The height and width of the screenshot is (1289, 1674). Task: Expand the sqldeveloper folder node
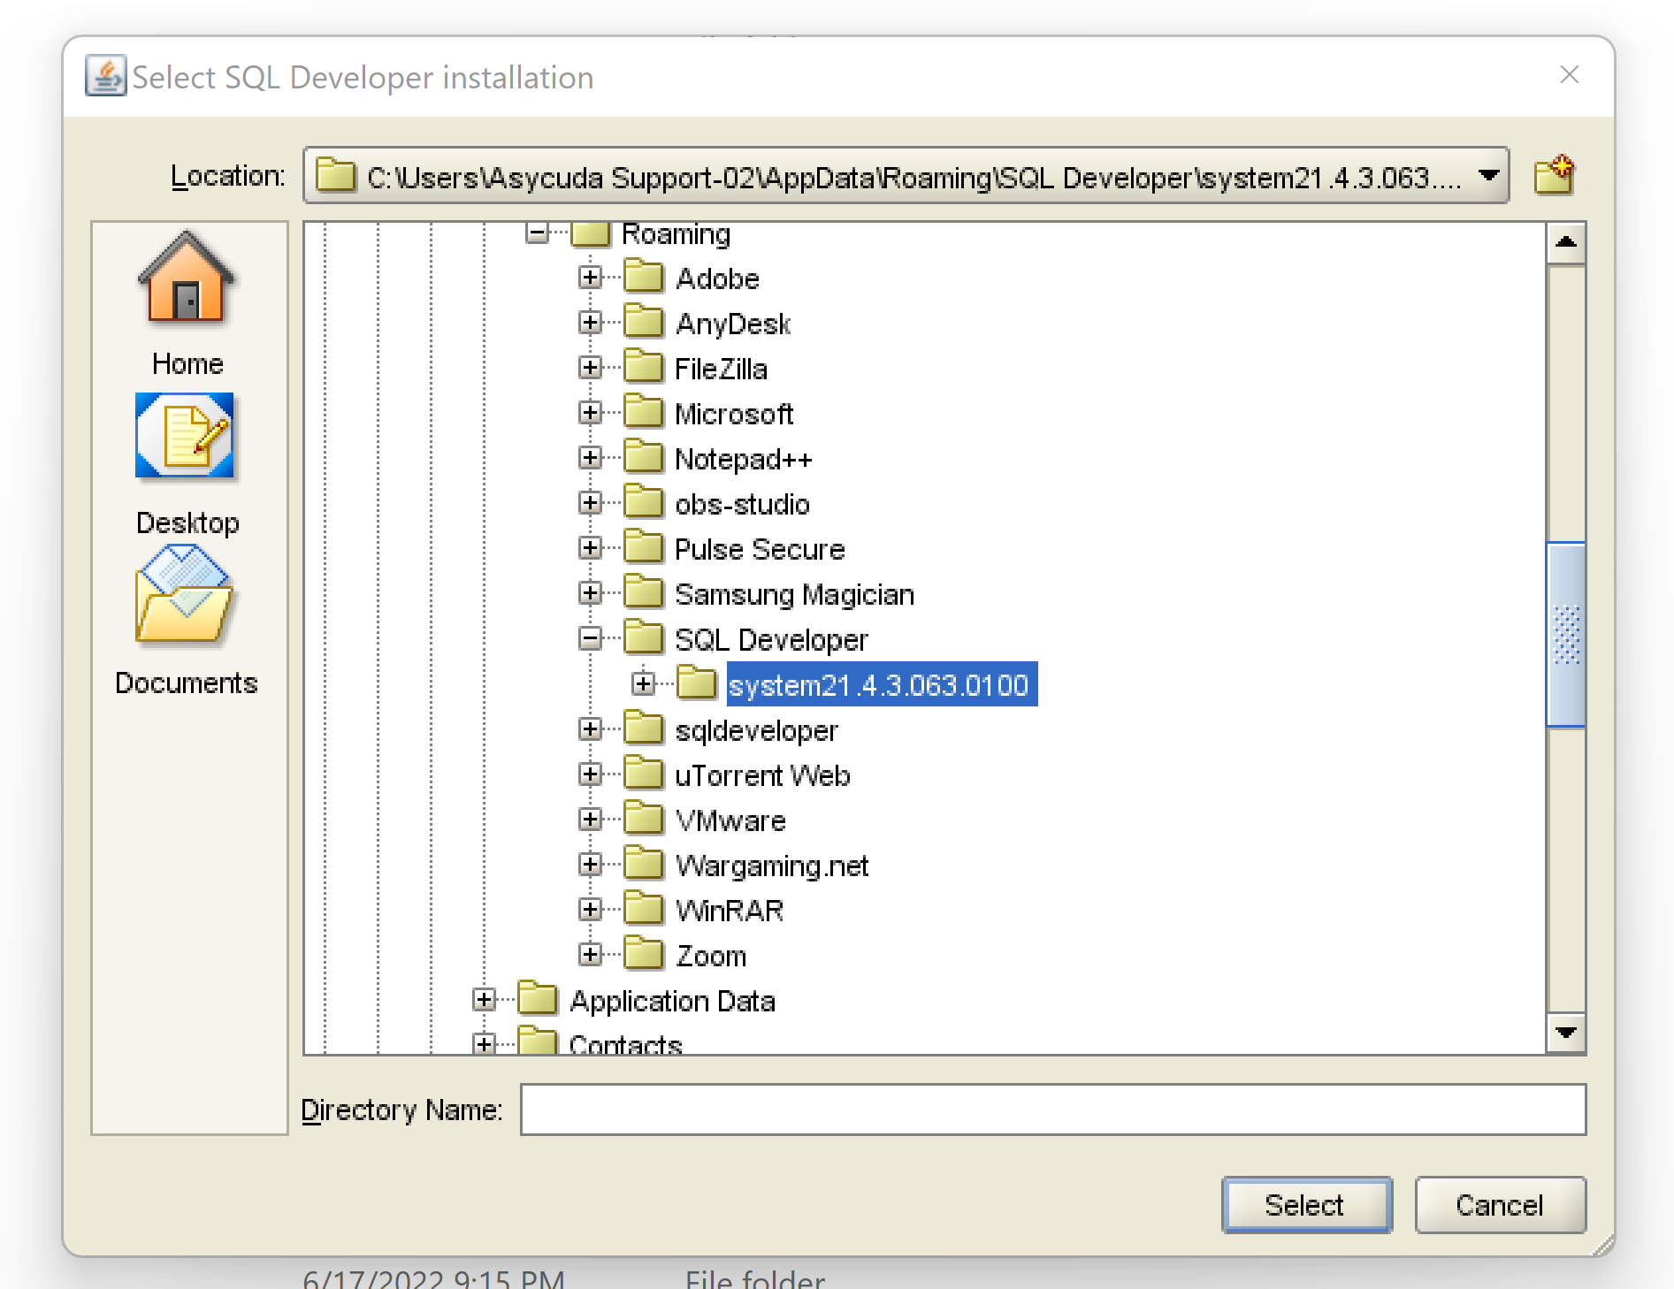pos(590,728)
